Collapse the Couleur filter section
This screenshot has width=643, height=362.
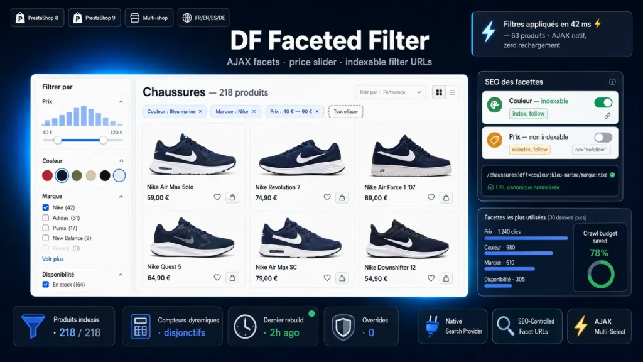(x=121, y=160)
